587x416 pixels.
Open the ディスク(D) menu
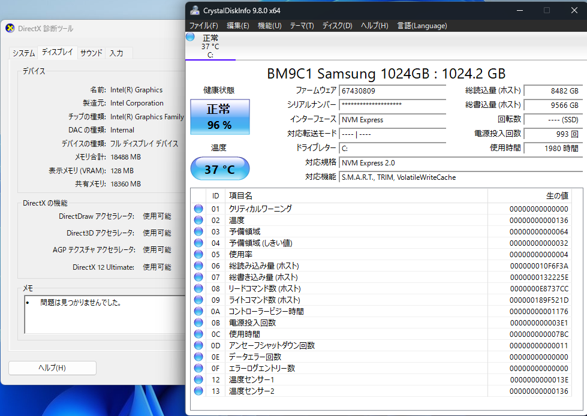(338, 26)
